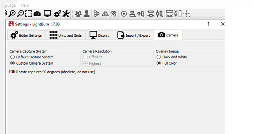The width and height of the screenshot is (253, 134).
Task: Click the Make Same Height icon
Action: (x=178, y=14)
